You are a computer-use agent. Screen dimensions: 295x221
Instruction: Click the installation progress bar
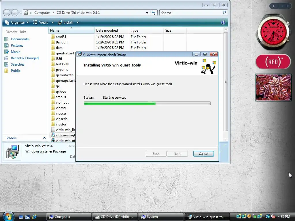pos(147,103)
